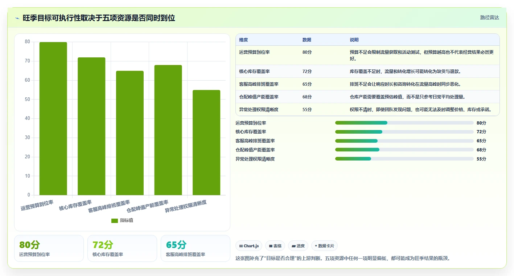The image size is (514, 276).
Task: Click the description starting 排班不足会让响应时长
Action: pos(406,84)
